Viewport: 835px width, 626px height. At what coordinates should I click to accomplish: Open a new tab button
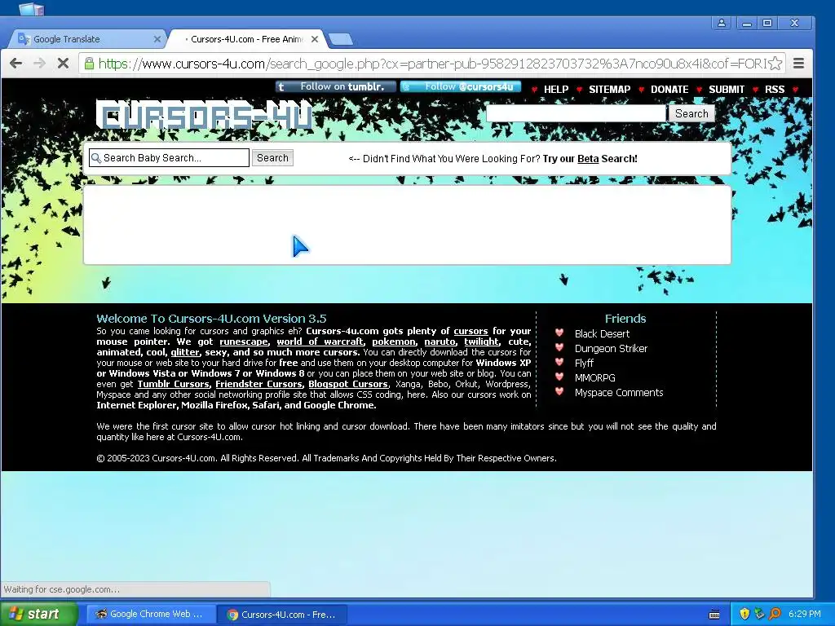click(341, 39)
